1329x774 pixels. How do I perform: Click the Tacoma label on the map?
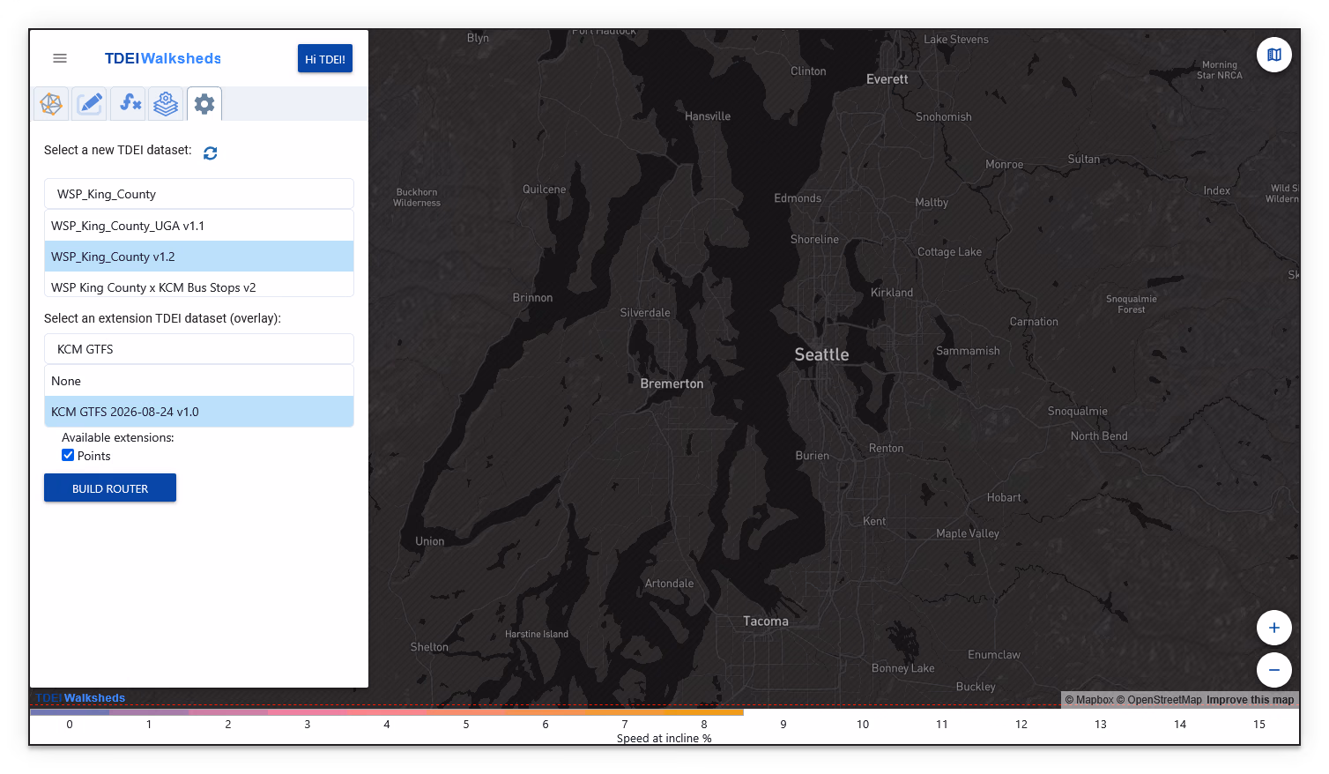tap(766, 621)
